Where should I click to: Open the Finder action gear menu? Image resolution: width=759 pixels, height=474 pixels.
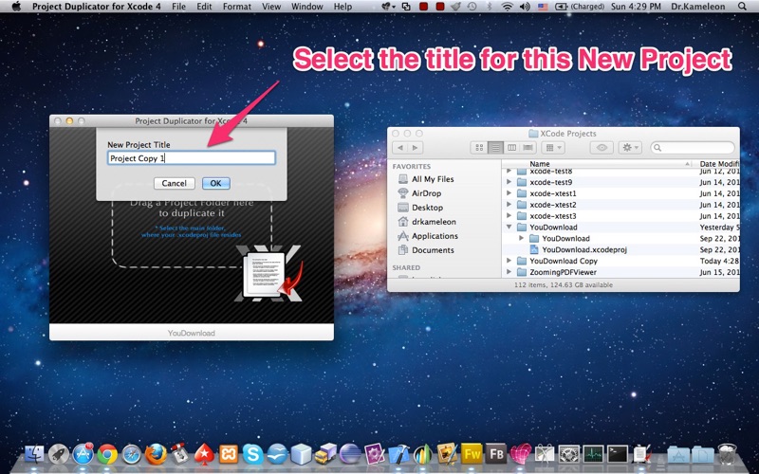click(x=630, y=148)
